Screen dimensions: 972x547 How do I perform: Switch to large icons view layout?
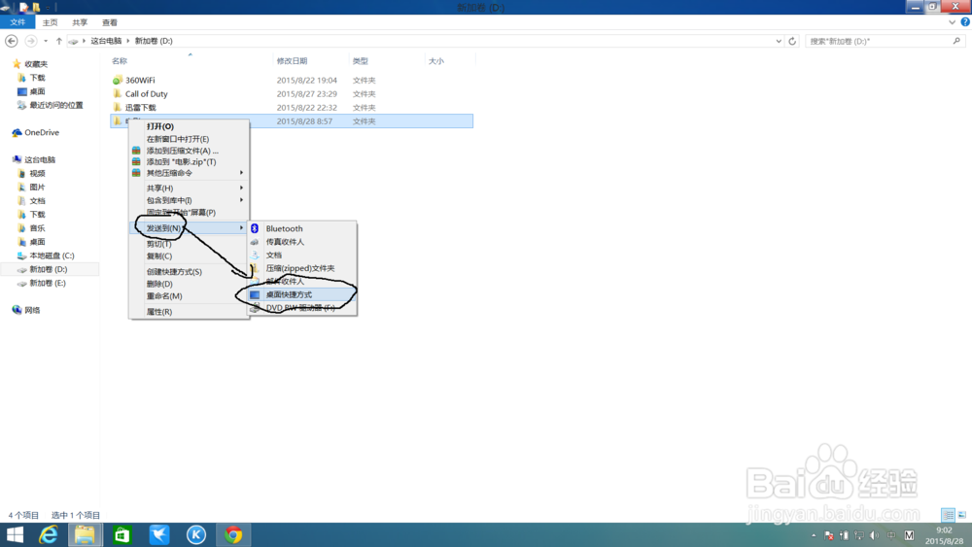pyautogui.click(x=962, y=515)
